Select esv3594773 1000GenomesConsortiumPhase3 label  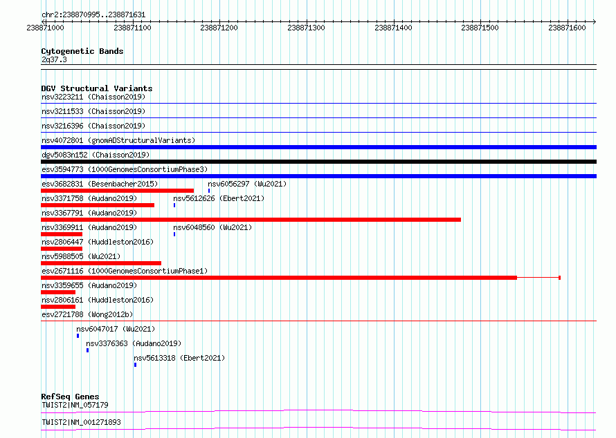point(125,169)
